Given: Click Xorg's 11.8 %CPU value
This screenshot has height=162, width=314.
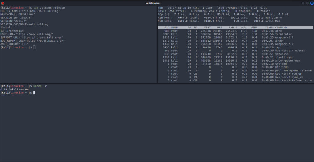Looking at the screenshot, I should click(244, 31).
